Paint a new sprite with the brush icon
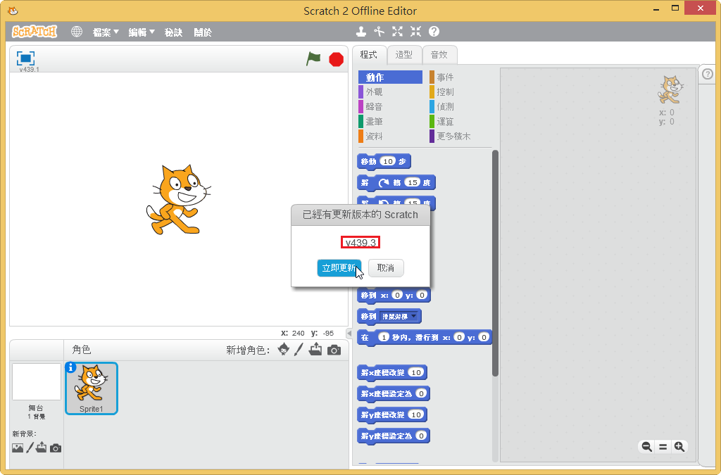Image resolution: width=721 pixels, height=475 pixels. tap(299, 350)
